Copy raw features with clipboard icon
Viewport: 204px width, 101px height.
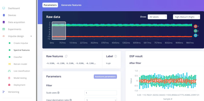pos(66,56)
